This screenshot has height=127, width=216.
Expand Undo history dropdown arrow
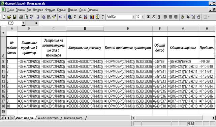[x=64, y=17]
